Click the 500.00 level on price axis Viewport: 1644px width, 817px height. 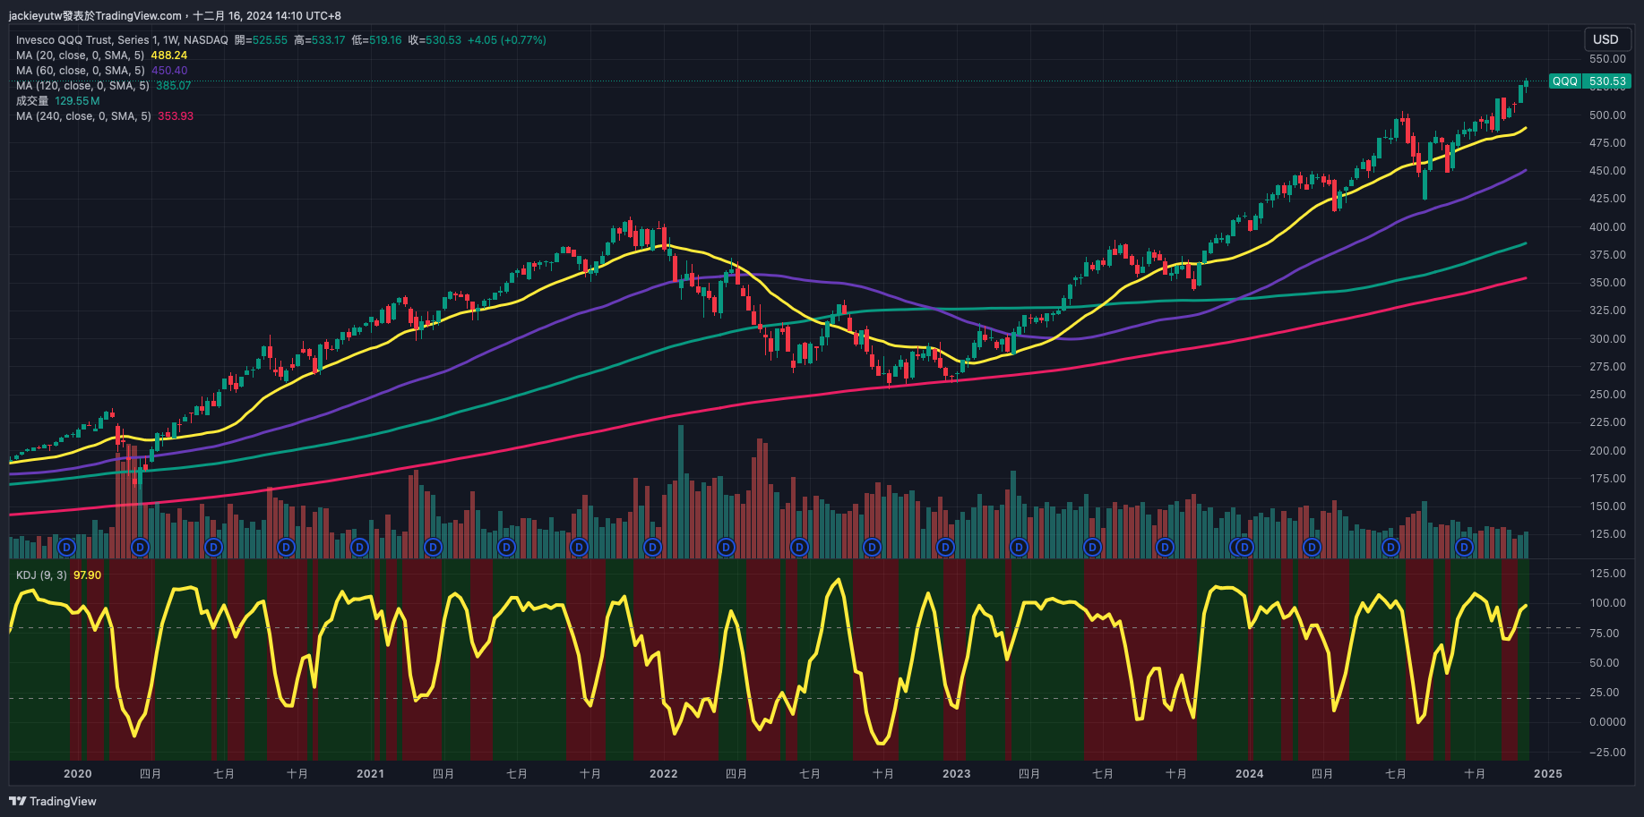click(1607, 115)
